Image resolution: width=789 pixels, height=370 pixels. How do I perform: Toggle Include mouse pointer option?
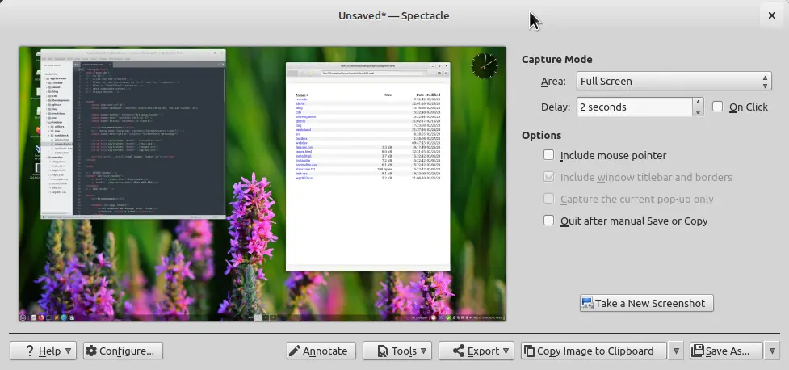tap(549, 155)
